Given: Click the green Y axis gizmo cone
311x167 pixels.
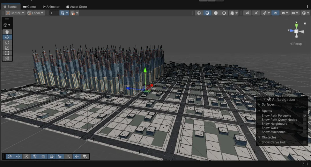Looking at the screenshot, I should point(296,26).
